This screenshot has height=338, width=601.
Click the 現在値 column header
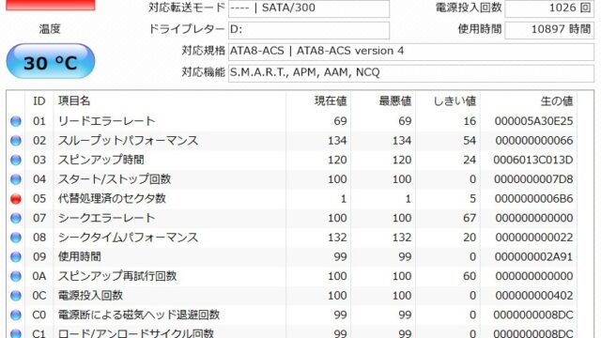coord(331,100)
